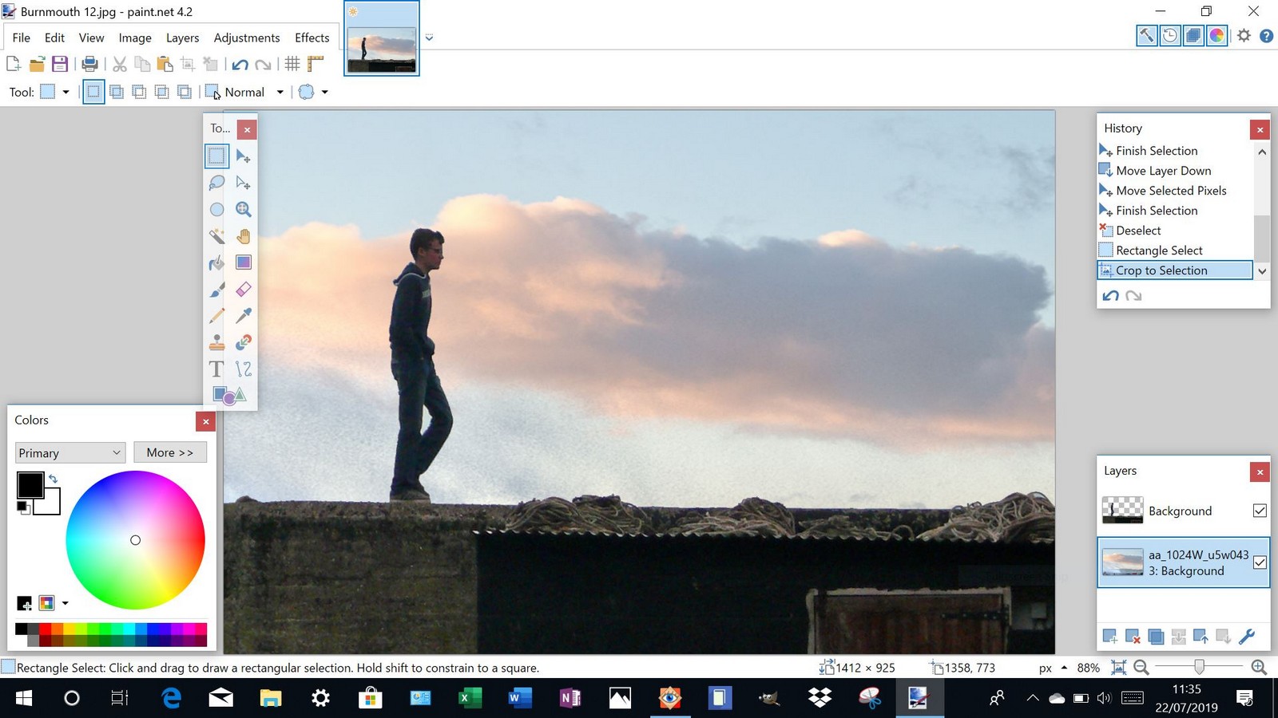Open the Primary color dropdown
The height and width of the screenshot is (718, 1278).
click(x=70, y=452)
